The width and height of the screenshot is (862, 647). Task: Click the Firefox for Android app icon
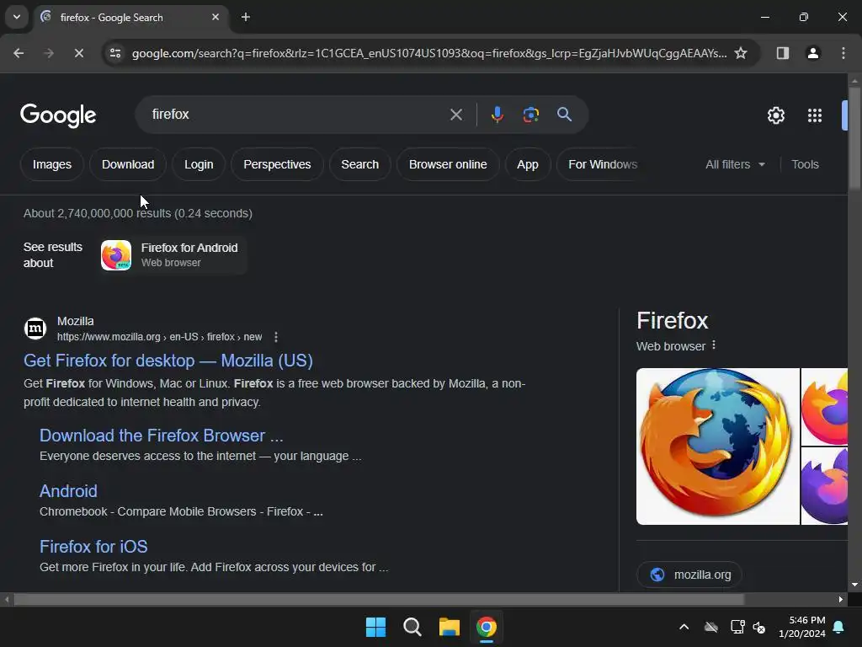[x=116, y=254]
